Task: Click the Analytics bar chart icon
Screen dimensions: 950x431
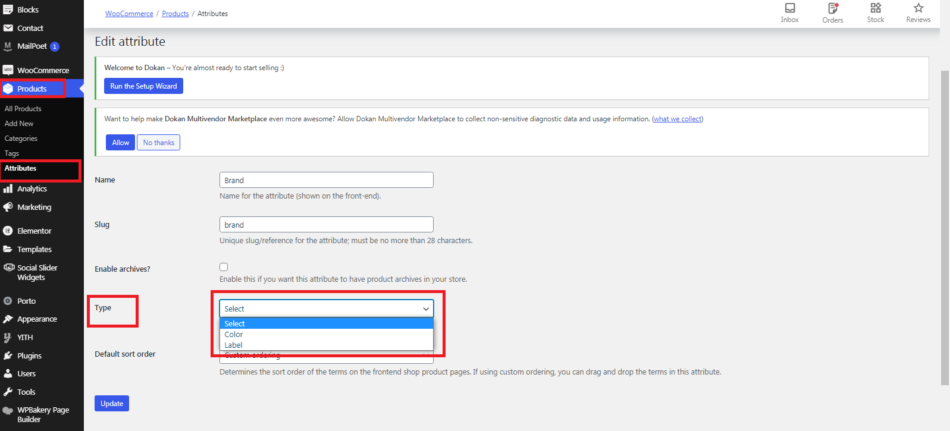Action: pos(8,188)
